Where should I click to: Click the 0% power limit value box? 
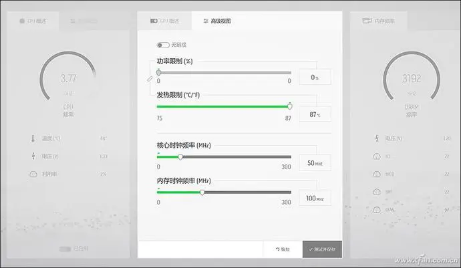pyautogui.click(x=315, y=77)
